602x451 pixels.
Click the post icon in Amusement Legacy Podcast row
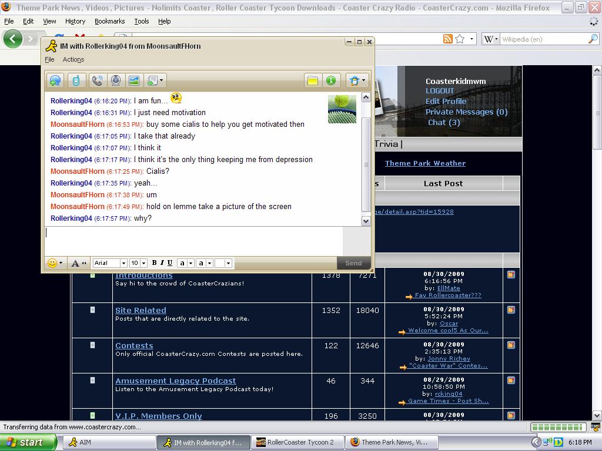(511, 381)
